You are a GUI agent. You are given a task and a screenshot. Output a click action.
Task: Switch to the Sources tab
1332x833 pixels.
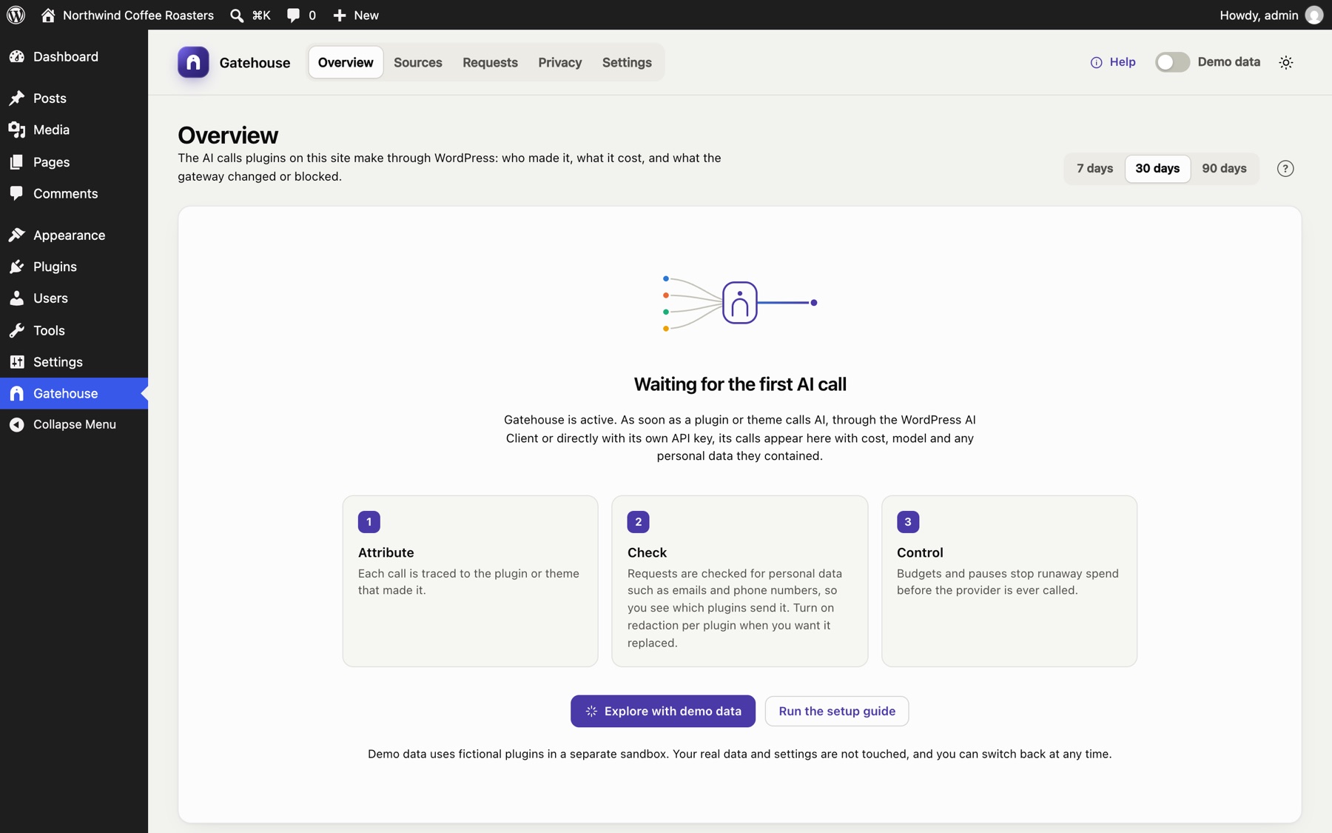[x=418, y=62]
